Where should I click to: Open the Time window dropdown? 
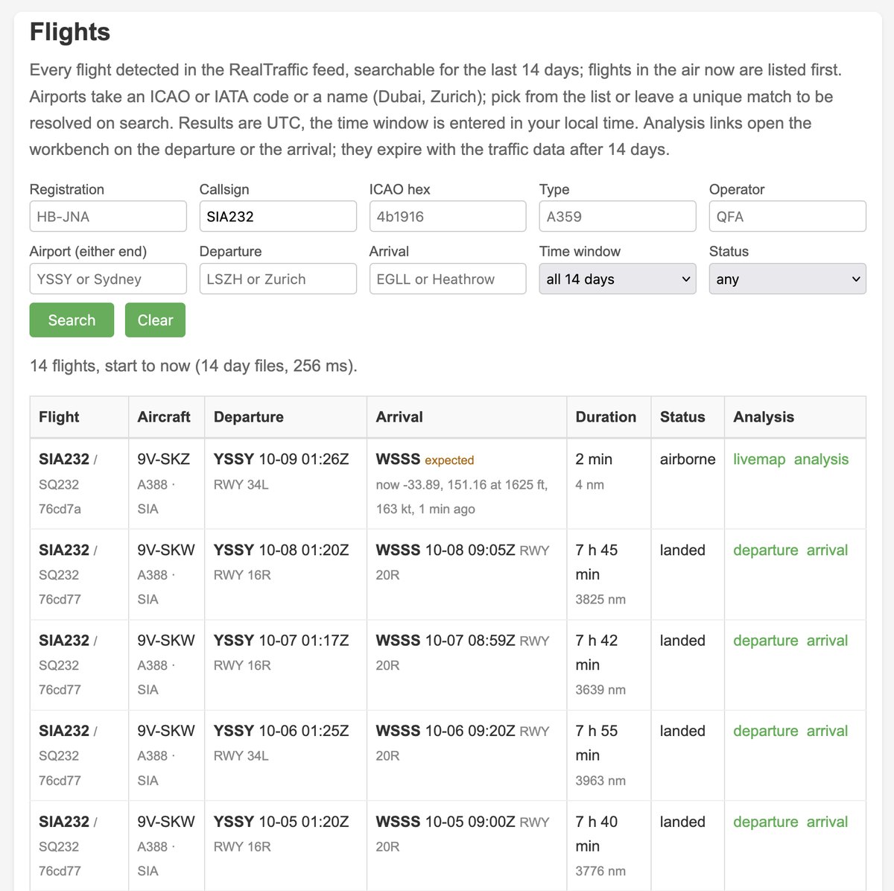(618, 279)
